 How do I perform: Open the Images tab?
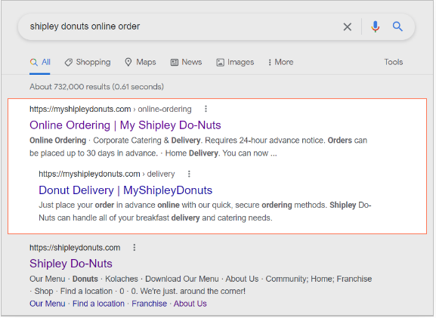tap(235, 62)
